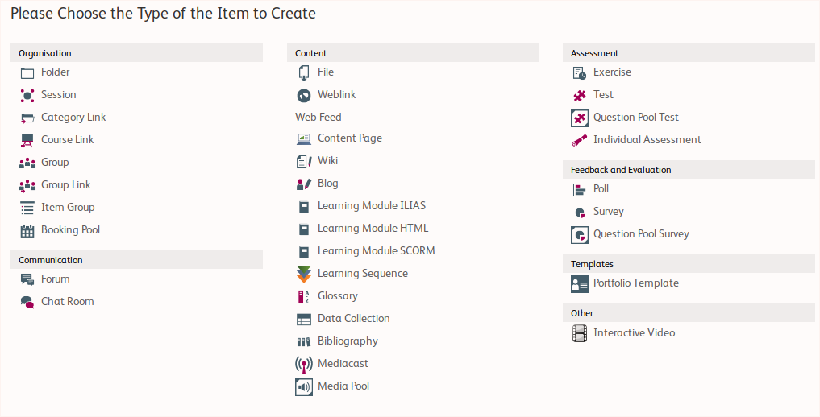Click the Forum speech bubble icon
This screenshot has height=417, width=820.
(27, 279)
